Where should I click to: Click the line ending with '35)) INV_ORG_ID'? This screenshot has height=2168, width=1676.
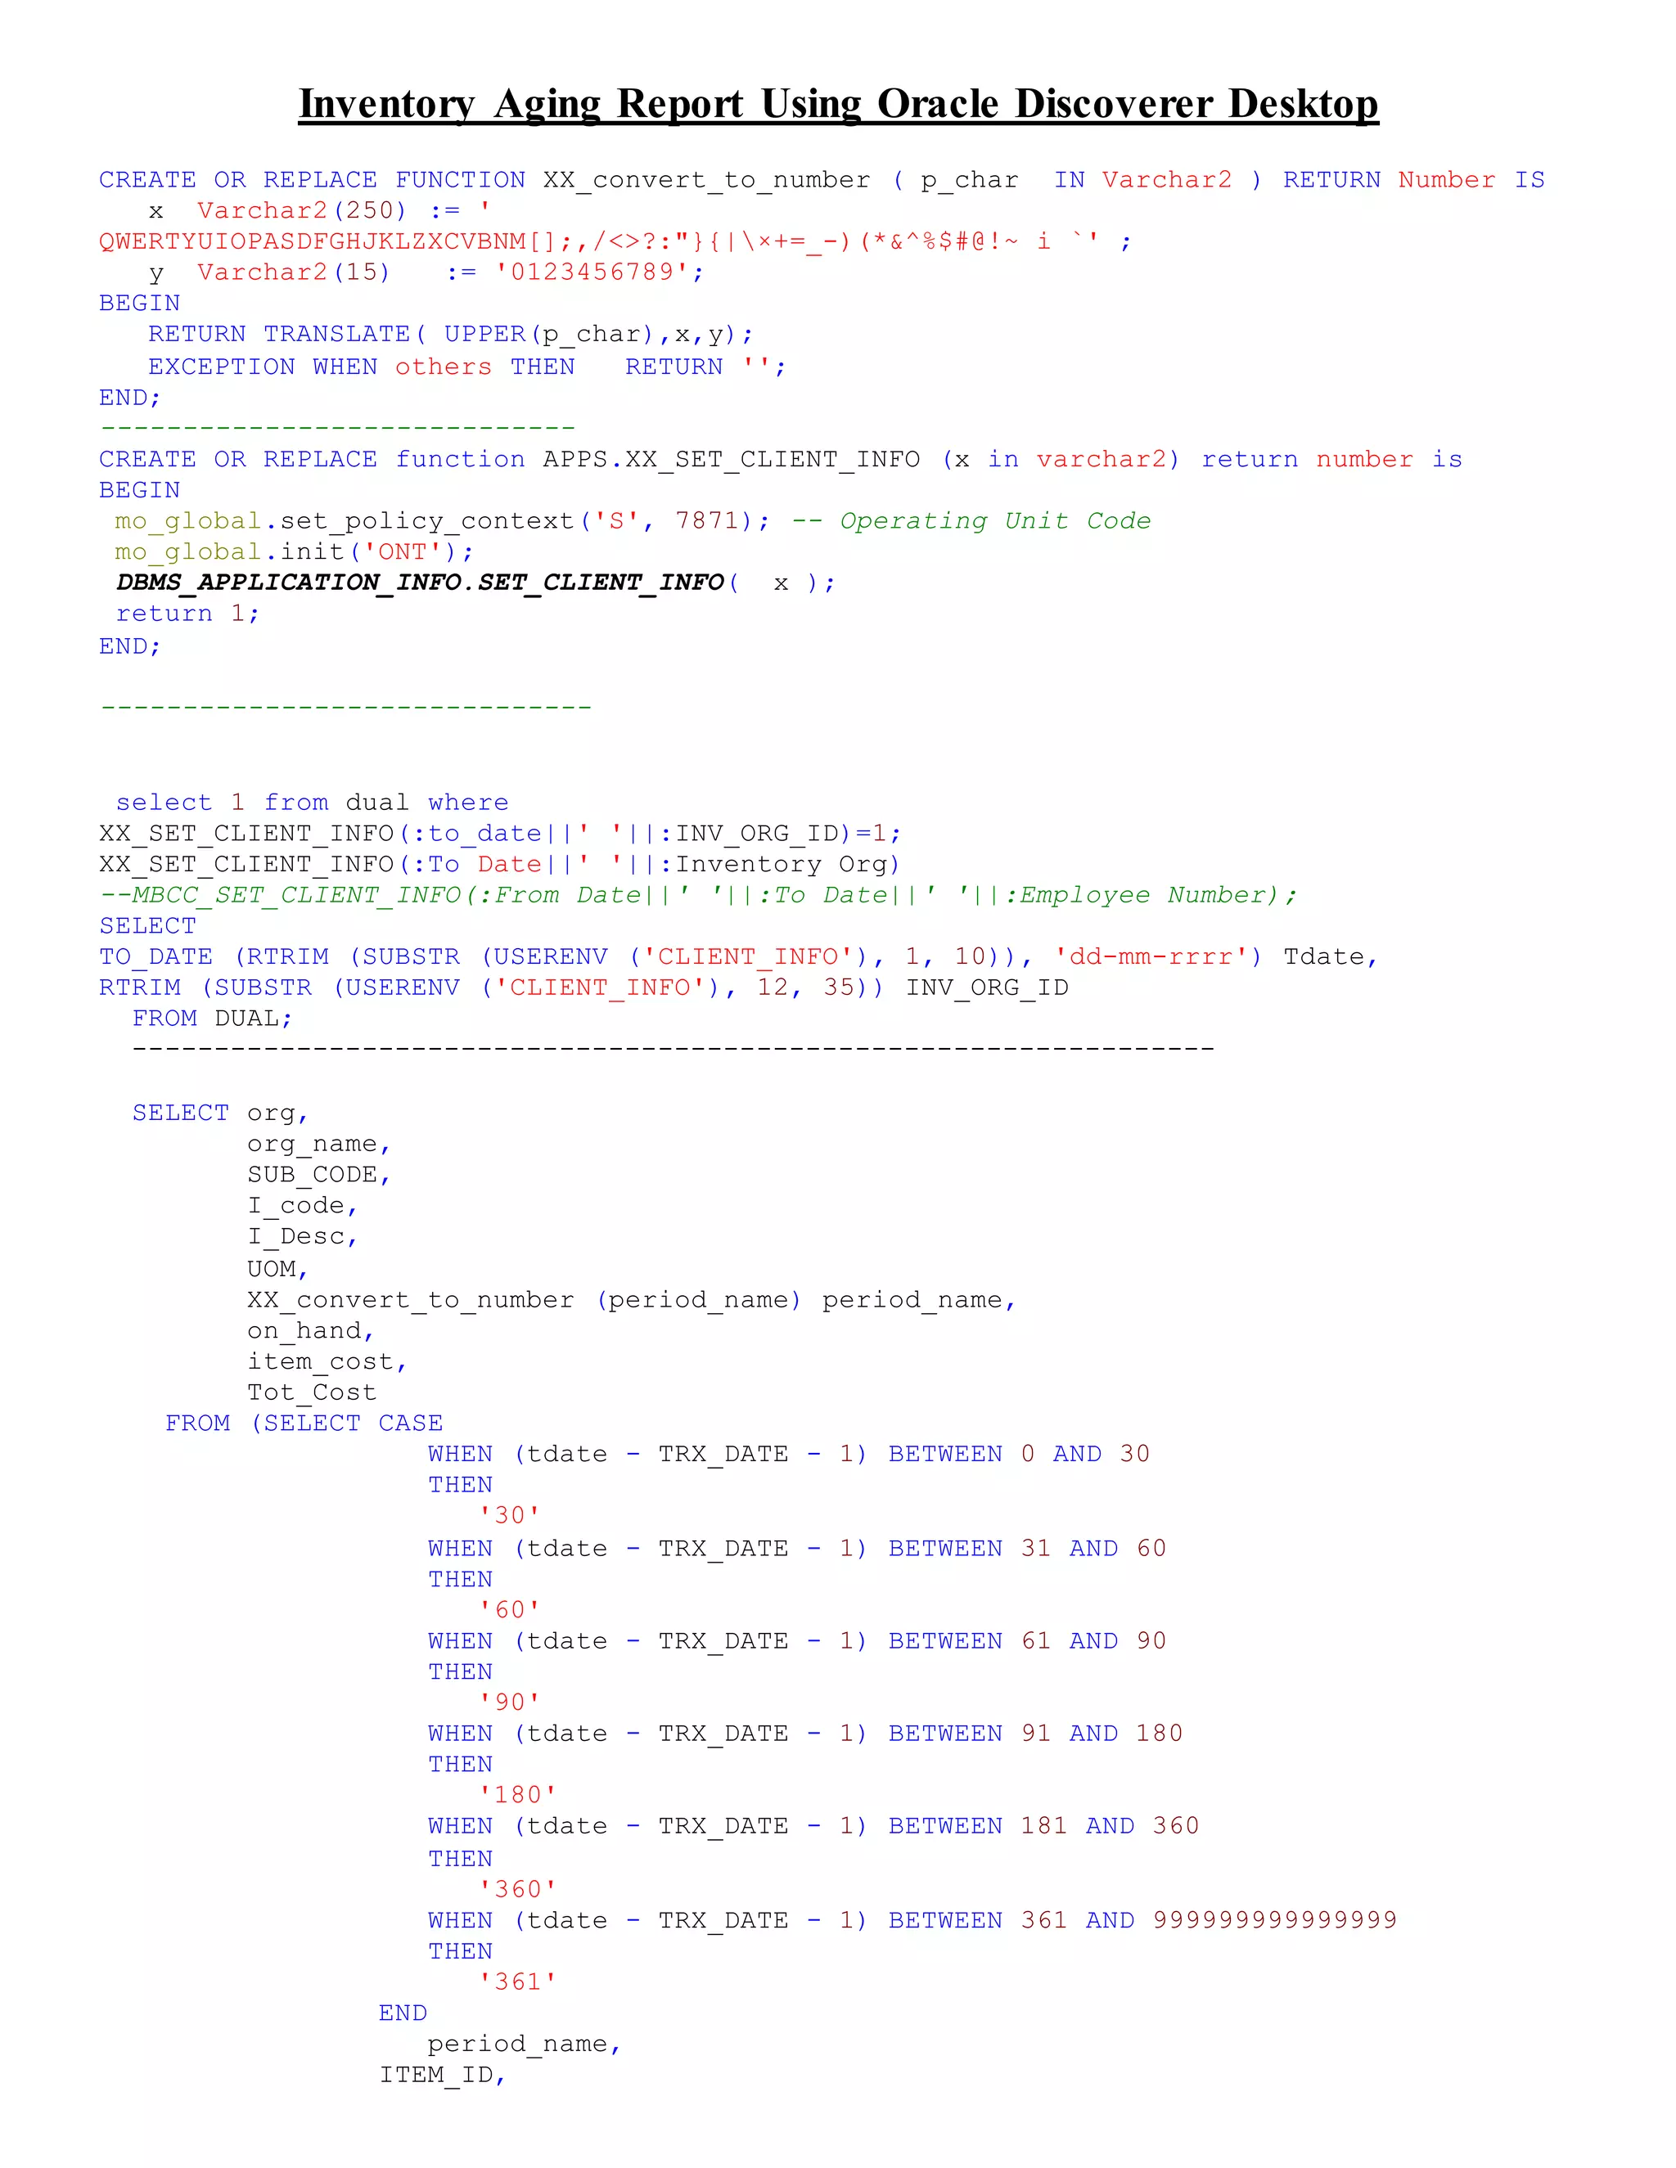[x=583, y=987]
